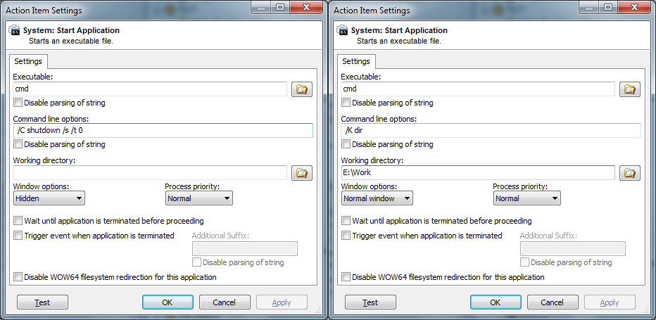
Task: Click the 'E:\Work' working directory field
Action: click(478, 172)
